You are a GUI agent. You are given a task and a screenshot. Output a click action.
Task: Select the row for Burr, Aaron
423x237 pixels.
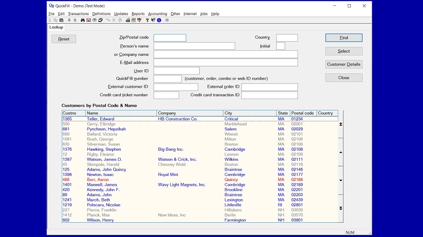(x=200, y=180)
